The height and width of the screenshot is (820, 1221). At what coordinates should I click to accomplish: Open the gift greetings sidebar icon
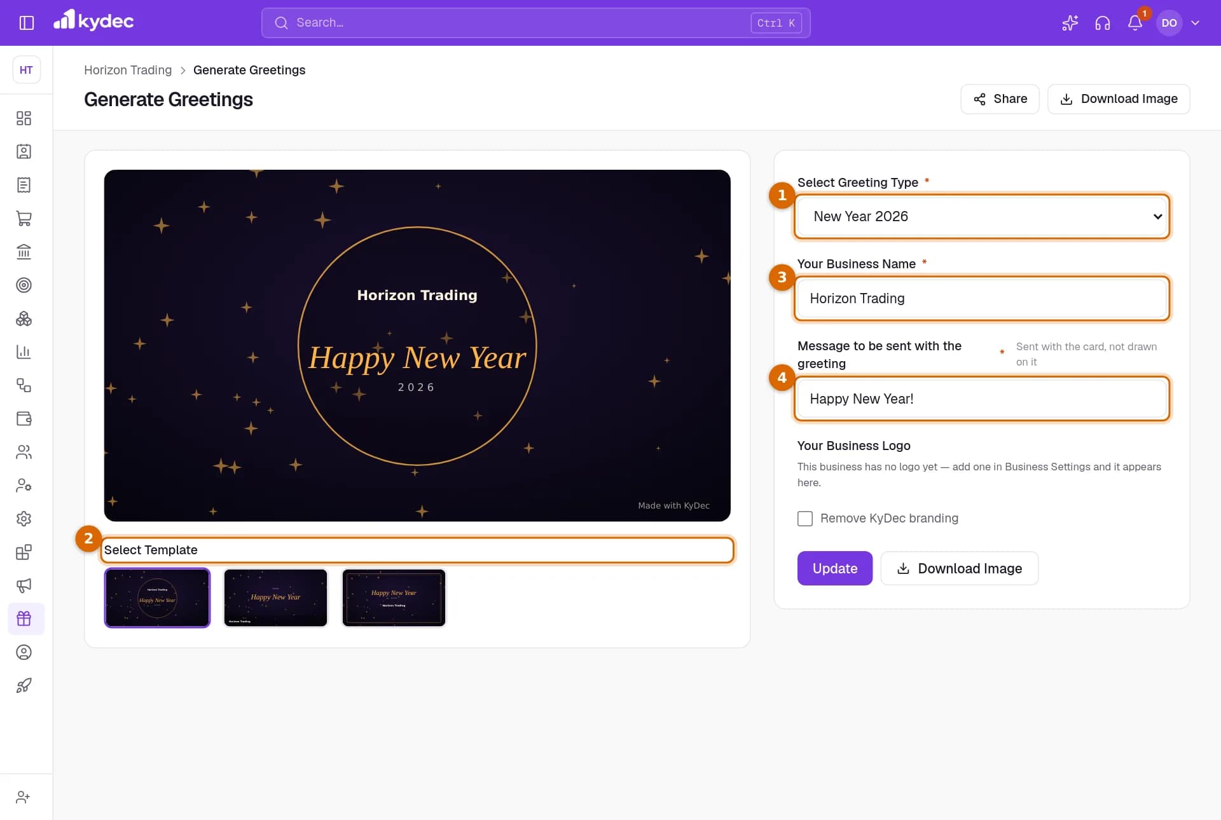(26, 618)
